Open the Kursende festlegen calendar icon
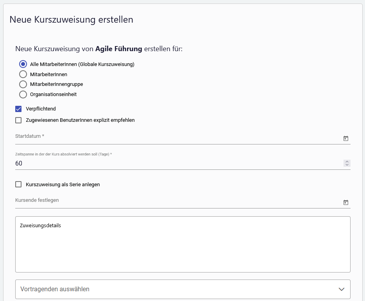This screenshot has height=301, width=365. (345, 203)
